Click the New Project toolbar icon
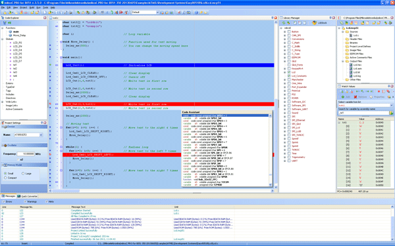The image size is (395, 246). (x=5, y=12)
